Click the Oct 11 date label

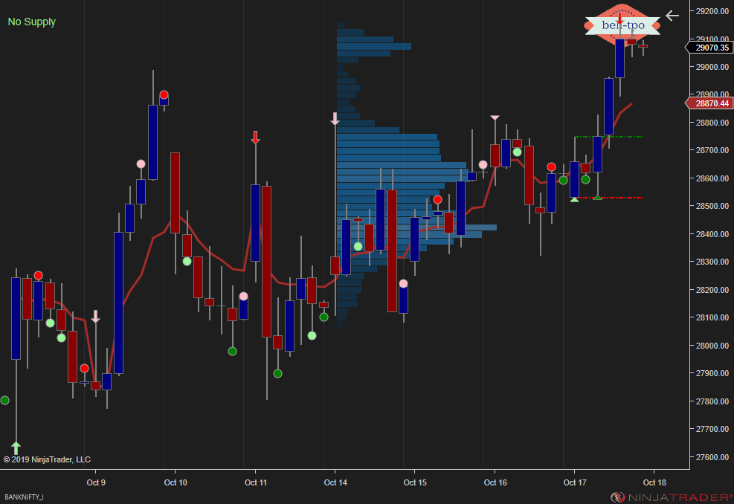[256, 482]
